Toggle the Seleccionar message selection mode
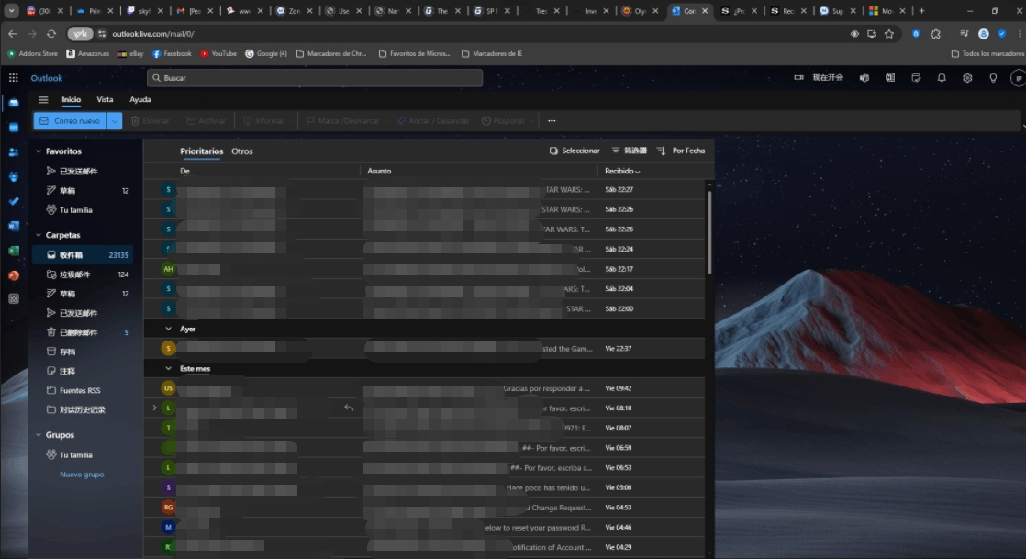 coord(574,151)
